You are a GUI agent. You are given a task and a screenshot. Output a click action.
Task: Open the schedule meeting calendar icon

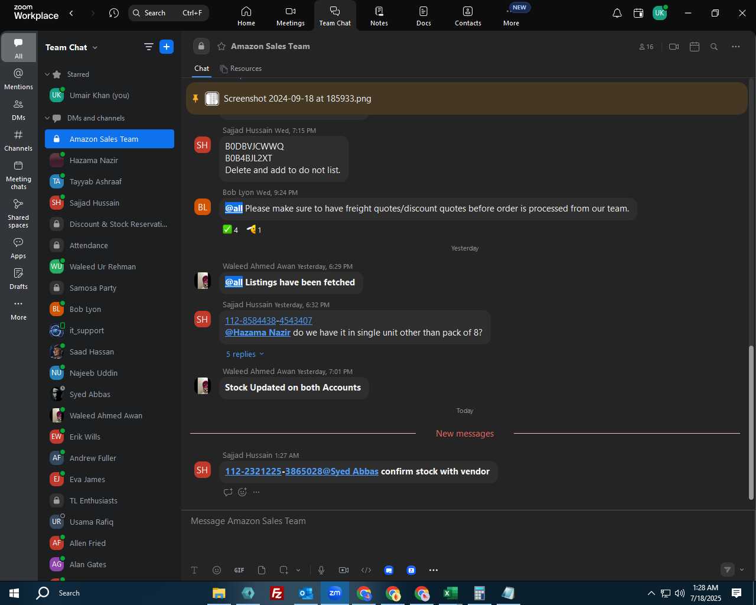point(695,47)
